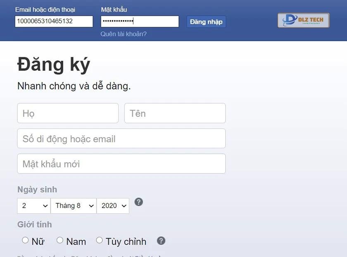Image resolution: width=347 pixels, height=257 pixels.
Task: Open the birth year dropdown showing 2020
Action: click(113, 205)
